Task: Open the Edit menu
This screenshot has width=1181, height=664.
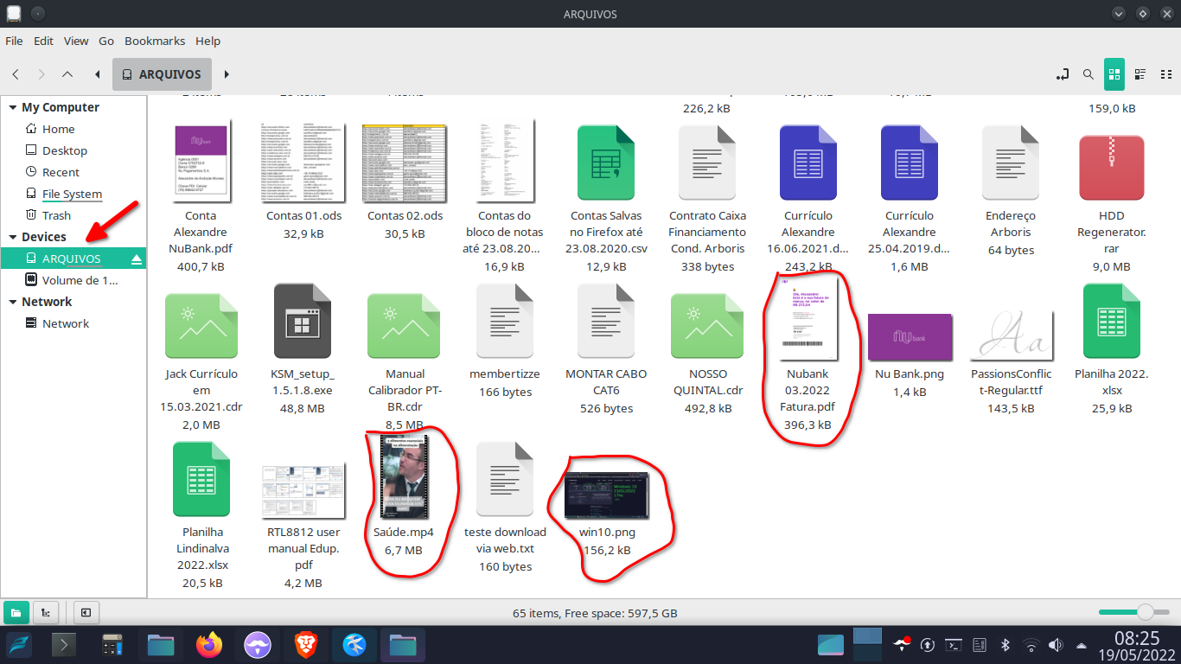Action: (x=43, y=41)
